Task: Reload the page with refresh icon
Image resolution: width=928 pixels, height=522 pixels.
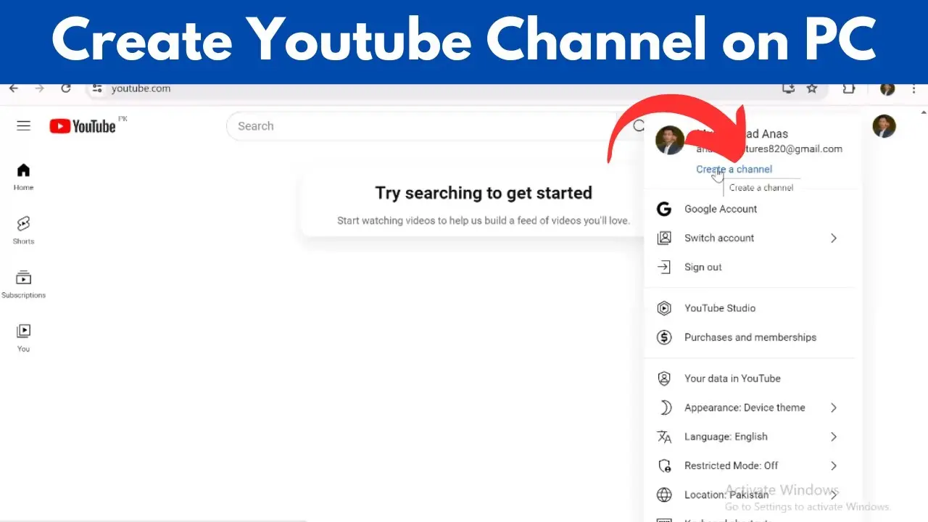Action: coord(66,88)
